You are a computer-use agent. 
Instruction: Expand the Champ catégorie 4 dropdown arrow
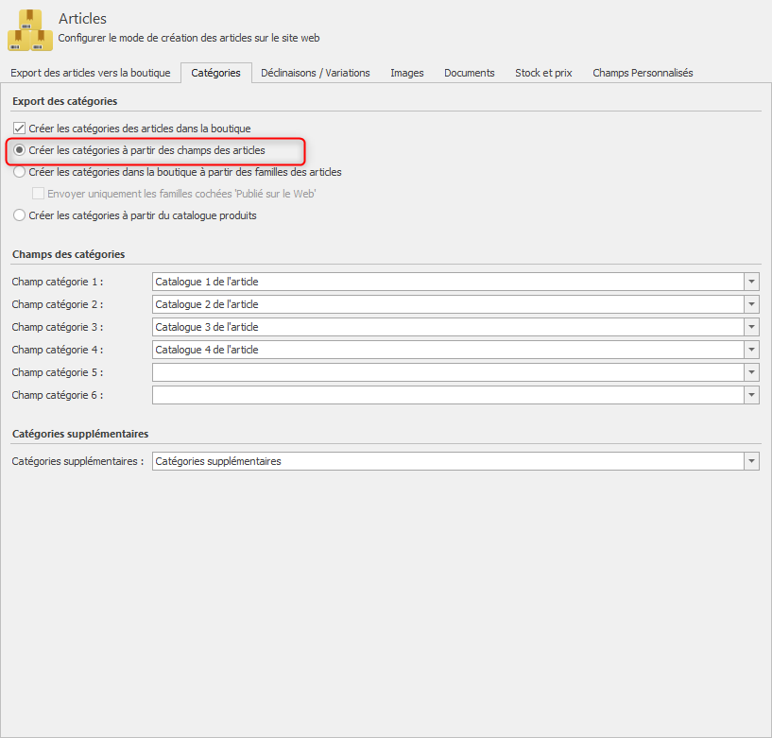click(751, 350)
